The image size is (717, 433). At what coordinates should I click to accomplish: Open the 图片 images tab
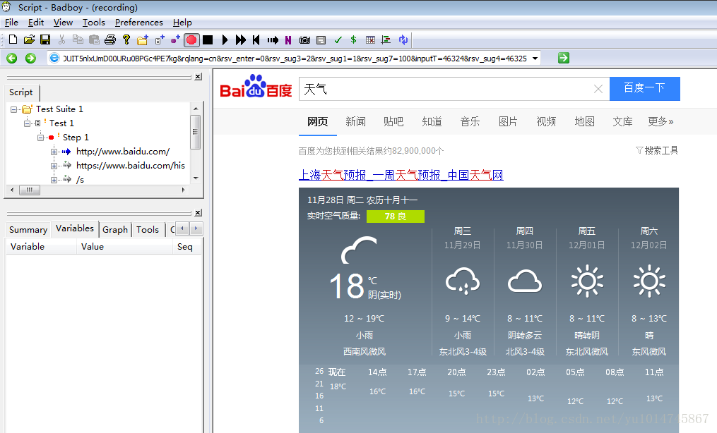point(508,121)
